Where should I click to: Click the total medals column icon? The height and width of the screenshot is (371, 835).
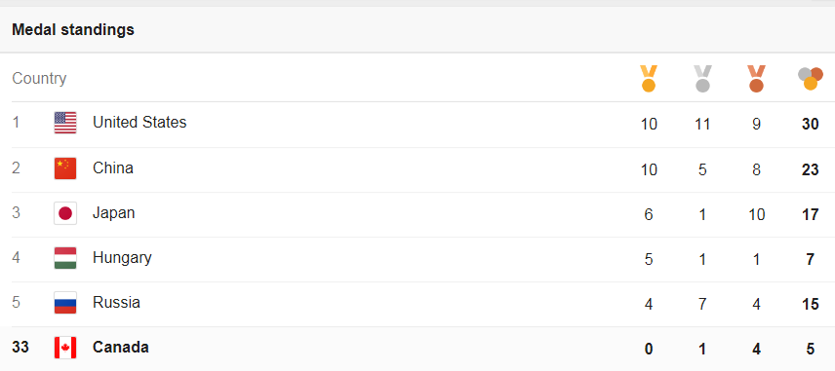(x=811, y=79)
